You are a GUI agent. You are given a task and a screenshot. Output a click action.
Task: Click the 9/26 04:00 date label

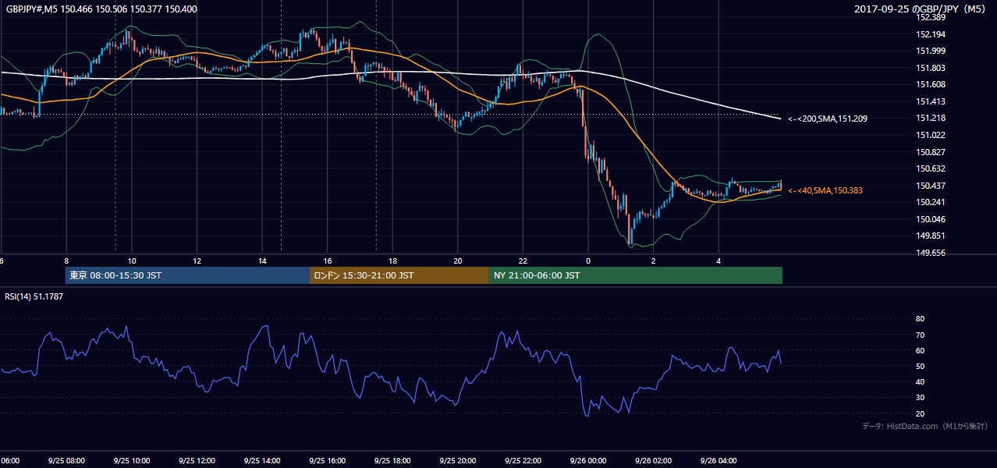coord(718,461)
